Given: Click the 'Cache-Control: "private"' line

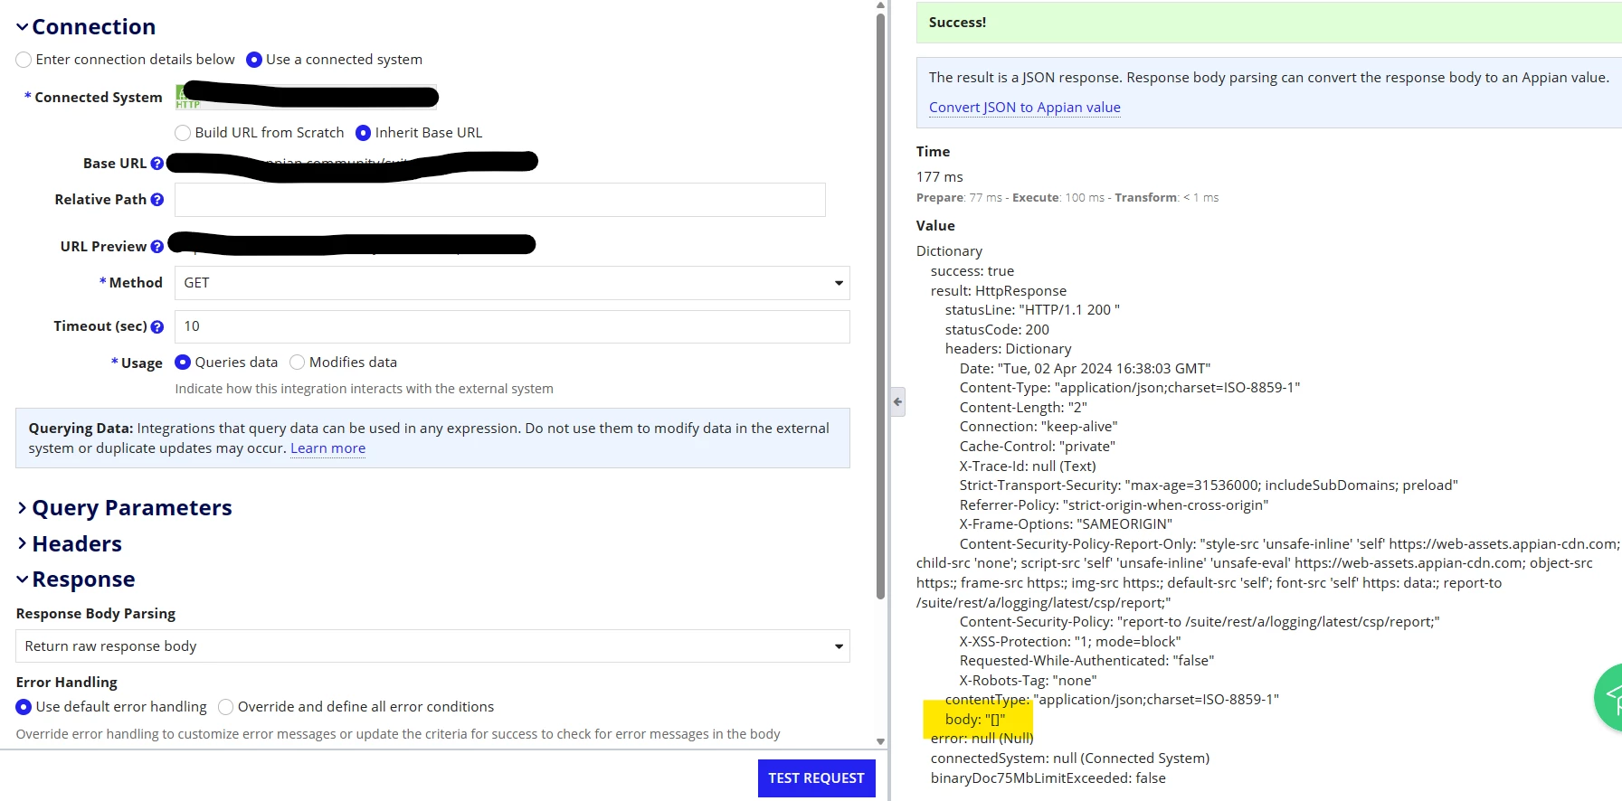Looking at the screenshot, I should 1038,447.
